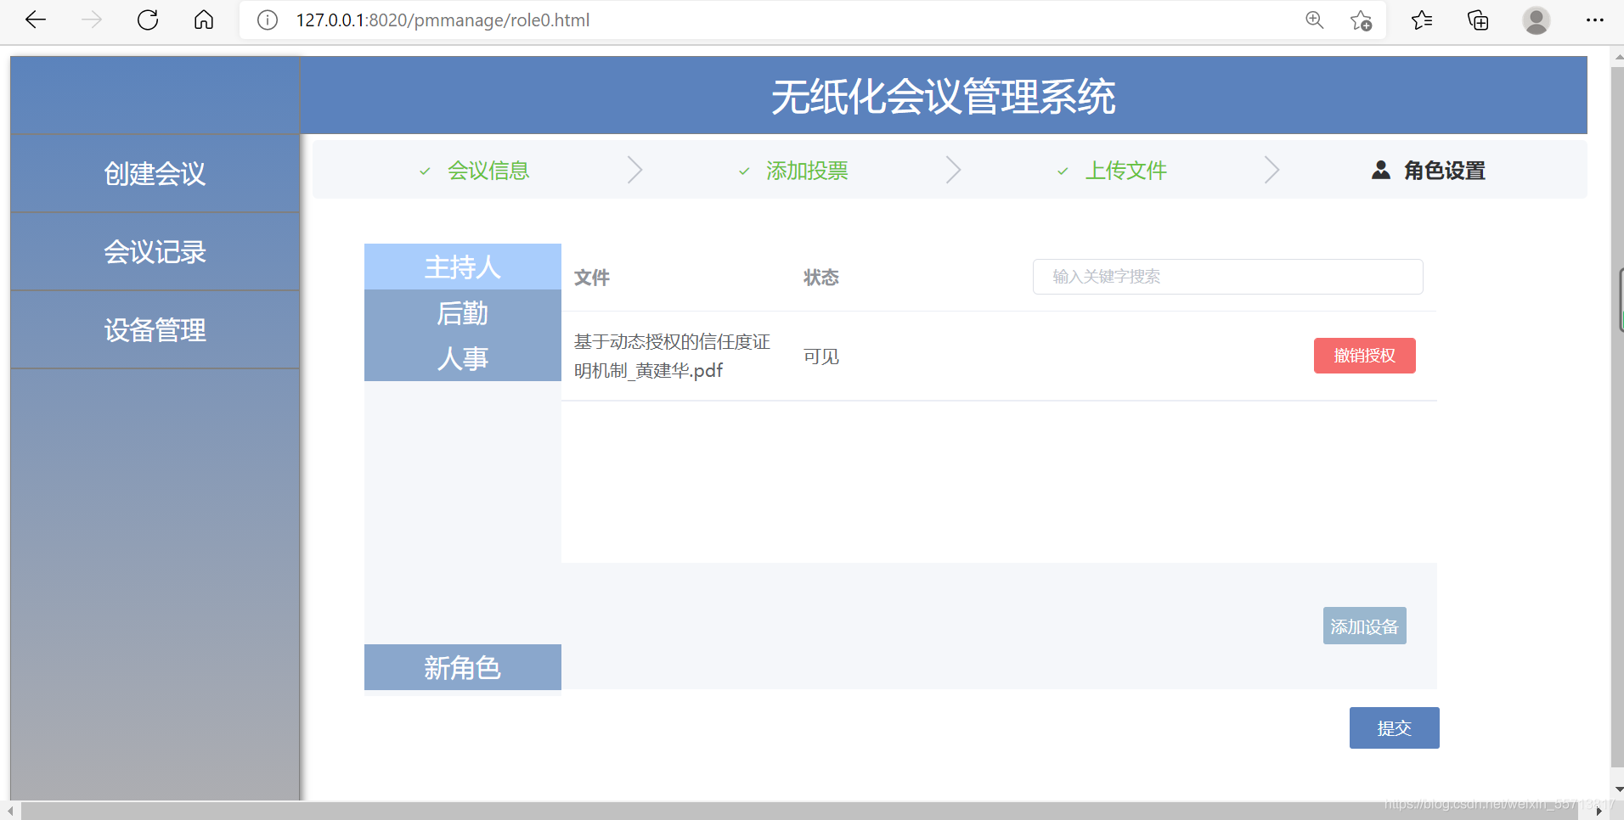Screen dimensions: 1624x820
Task: Go to the 会议信息 step
Action: tap(488, 171)
